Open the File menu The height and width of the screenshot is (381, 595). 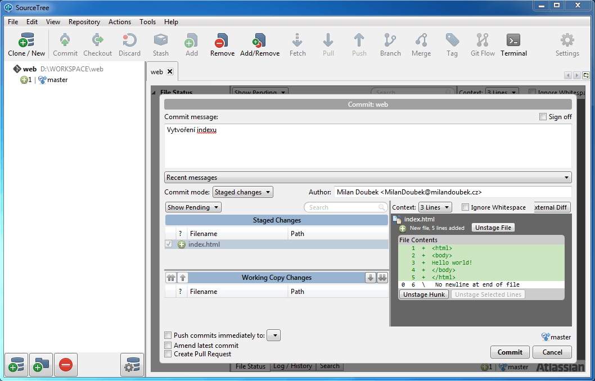pyautogui.click(x=13, y=21)
